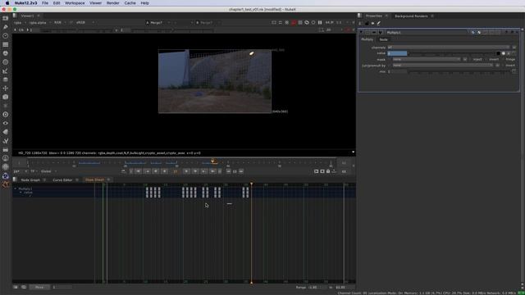Open the Image nodes toolbar icon

click(6, 18)
